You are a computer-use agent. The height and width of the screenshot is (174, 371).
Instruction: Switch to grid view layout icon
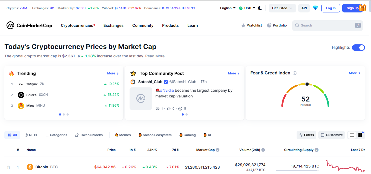pos(360,135)
